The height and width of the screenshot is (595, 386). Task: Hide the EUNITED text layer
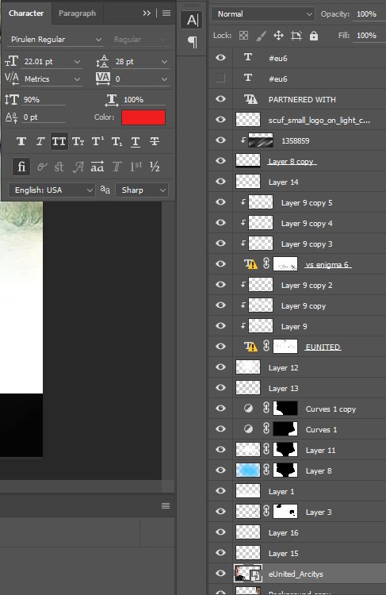220,346
